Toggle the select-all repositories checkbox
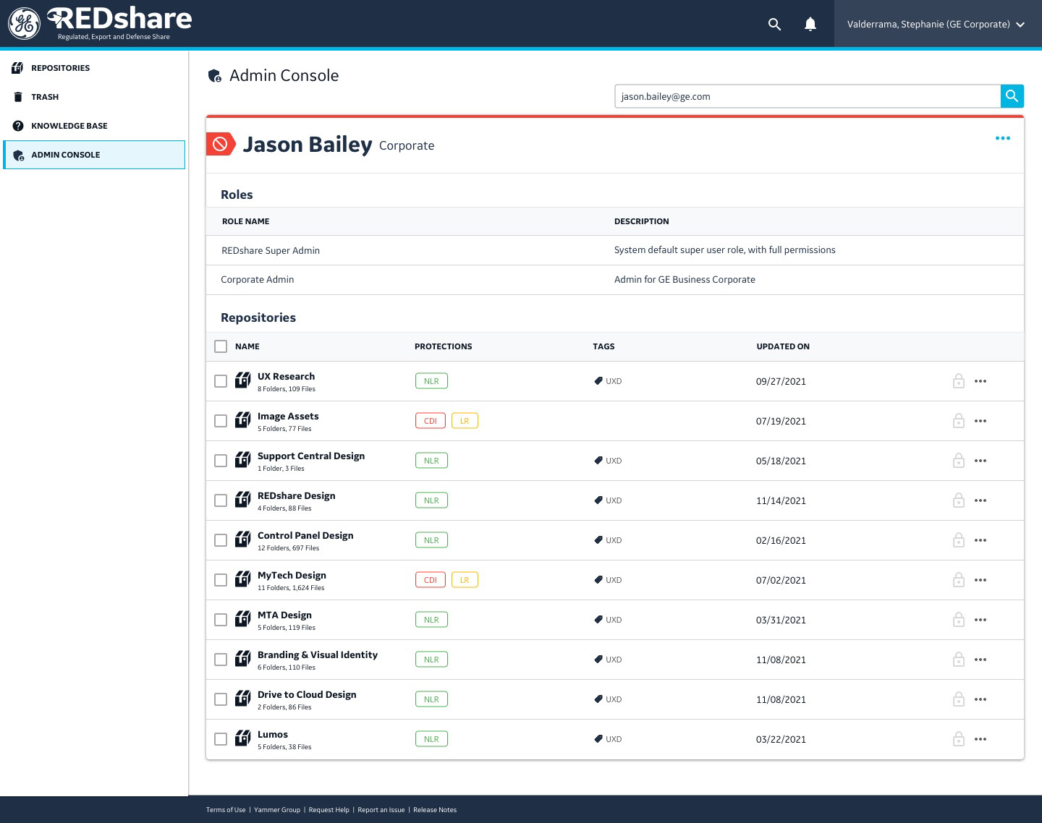This screenshot has width=1042, height=823. click(221, 346)
